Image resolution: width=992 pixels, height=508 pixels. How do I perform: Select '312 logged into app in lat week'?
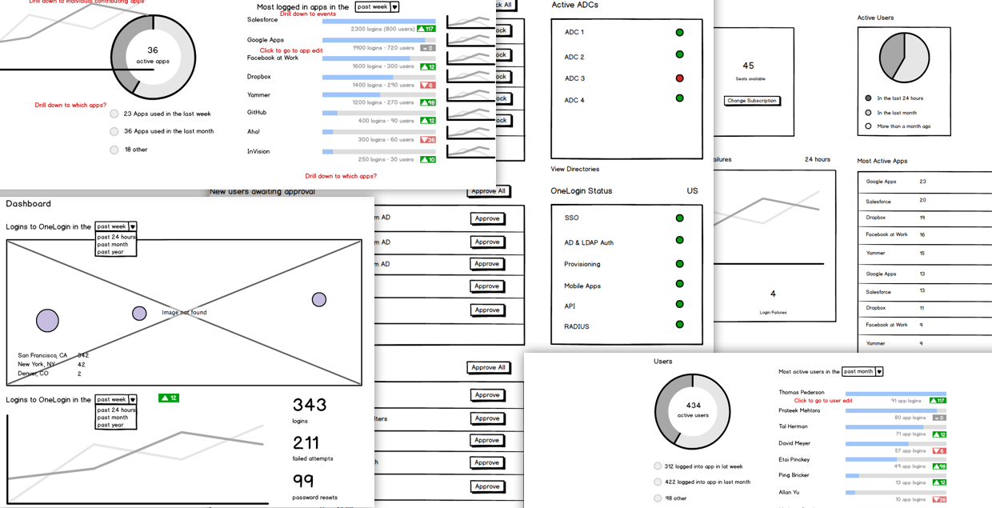[x=658, y=466]
